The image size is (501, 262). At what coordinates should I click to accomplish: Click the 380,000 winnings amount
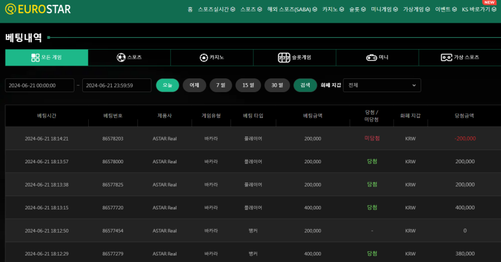point(465,254)
